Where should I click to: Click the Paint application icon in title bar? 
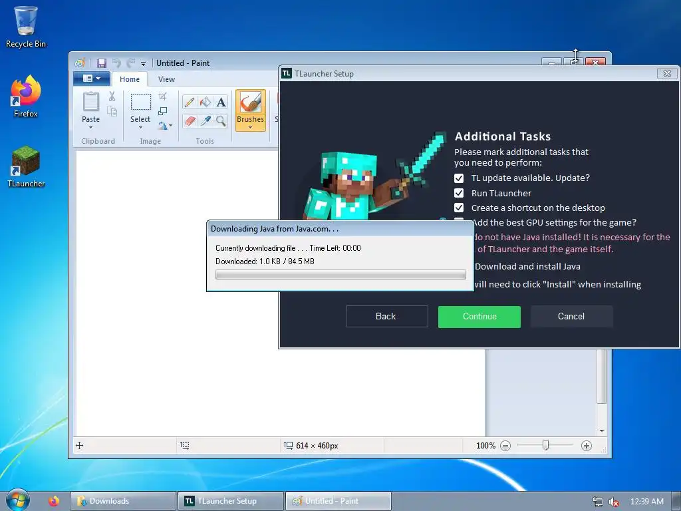click(80, 63)
